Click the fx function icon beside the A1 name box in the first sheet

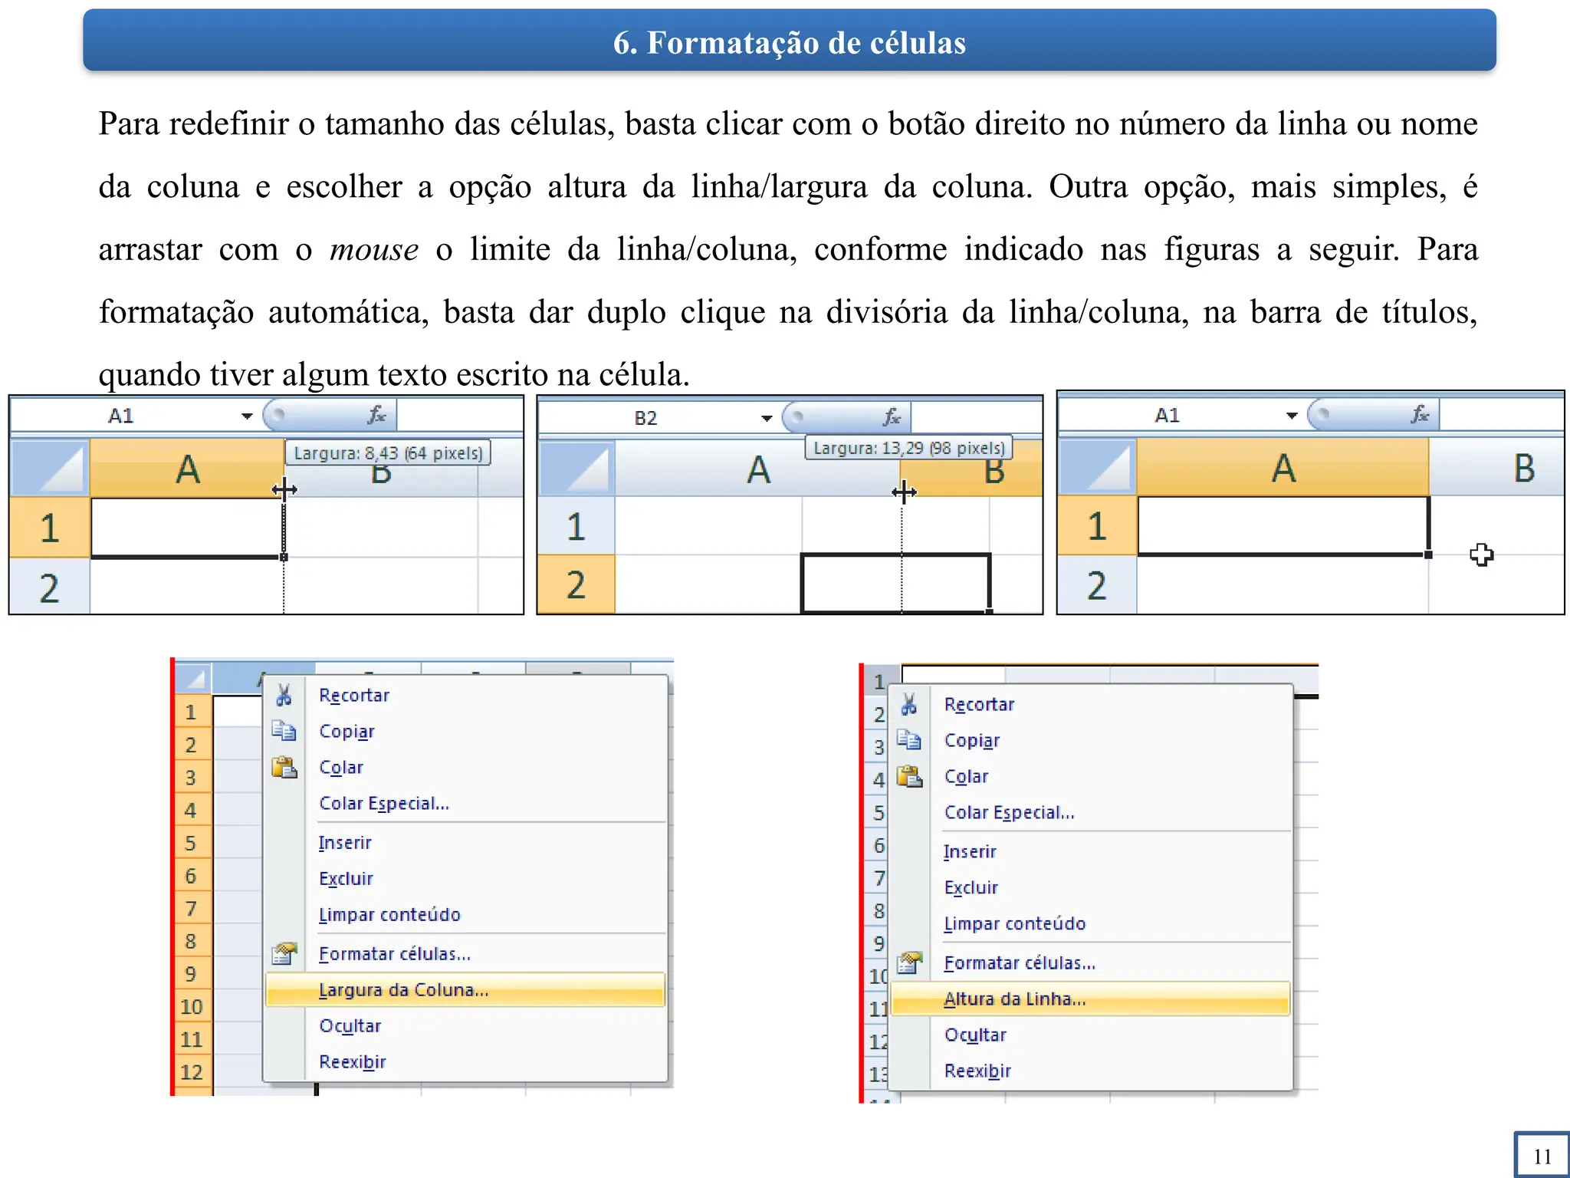pos(376,415)
